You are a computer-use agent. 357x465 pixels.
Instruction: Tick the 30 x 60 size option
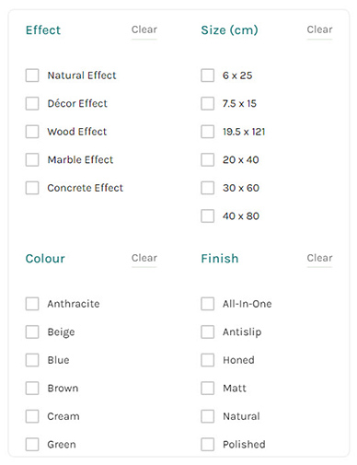[208, 188]
